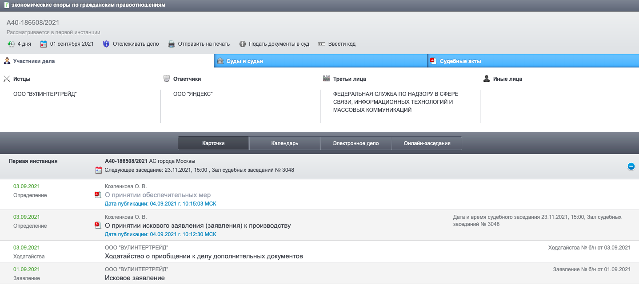Open the Электронное дело view
Viewport: 639px width, 285px height.
coord(356,143)
